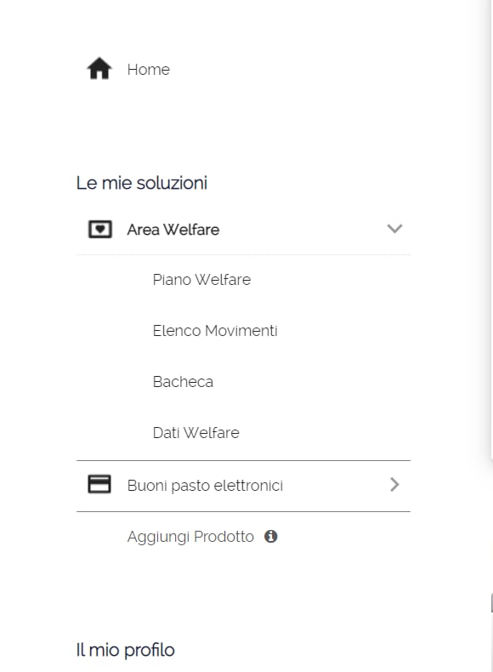Select the Buoni pasto elettronici label
The image size is (493, 672).
pos(205,486)
